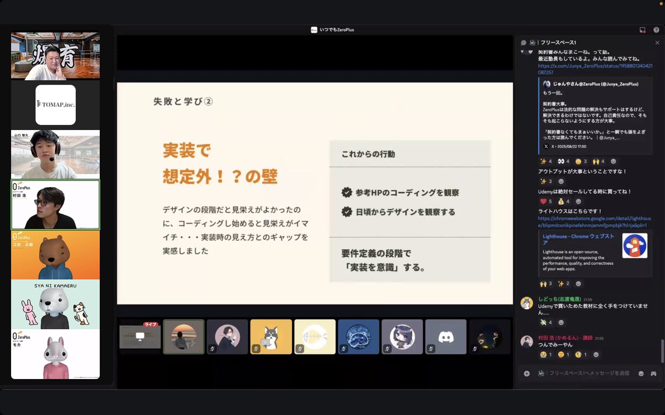Screen dimensions: 665x415
Task: Click the muted mic badge on the husky avatar tile
Action: tap(256, 348)
